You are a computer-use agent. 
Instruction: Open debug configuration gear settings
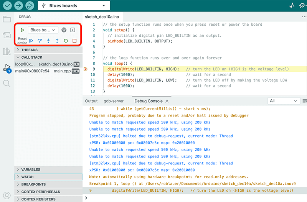64,30
